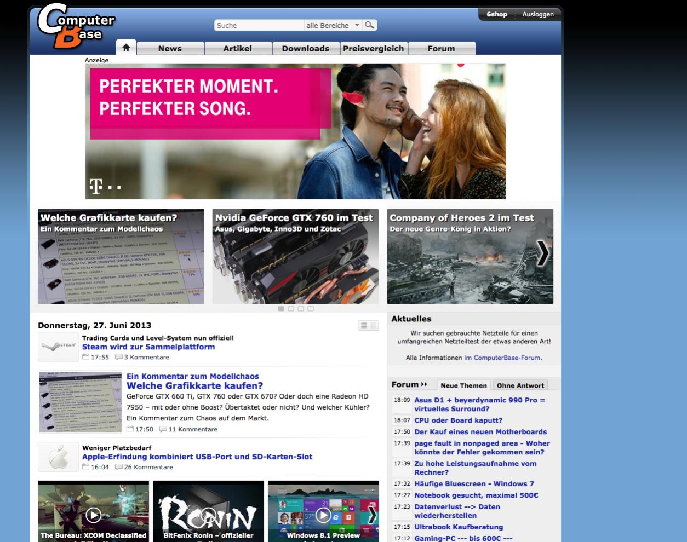Click the 'Donnerstag, 27. Juni 2013' date heading

94,325
